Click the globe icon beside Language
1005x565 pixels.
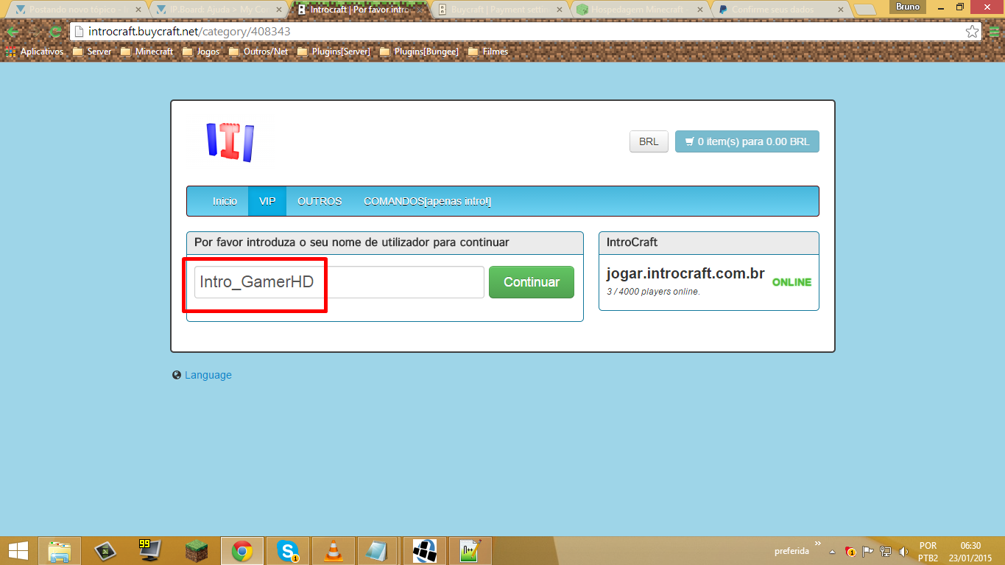tap(177, 375)
